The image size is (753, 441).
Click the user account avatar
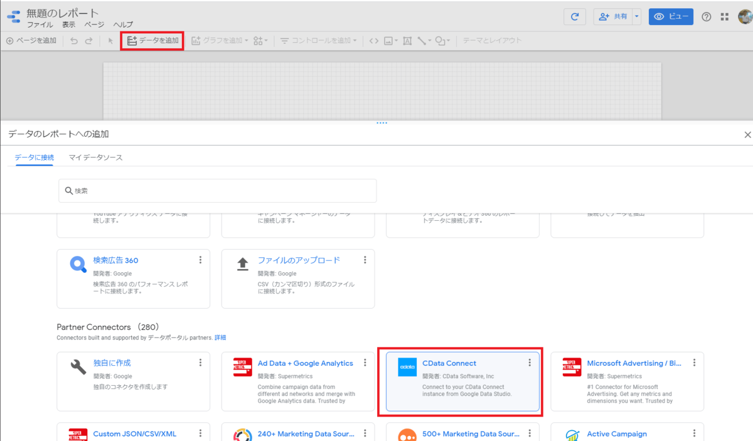(745, 17)
